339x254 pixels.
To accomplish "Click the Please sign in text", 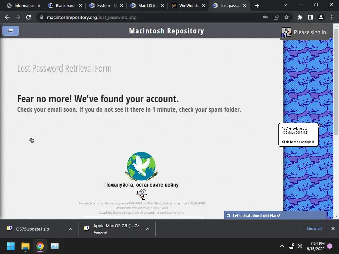I will 311,32.
